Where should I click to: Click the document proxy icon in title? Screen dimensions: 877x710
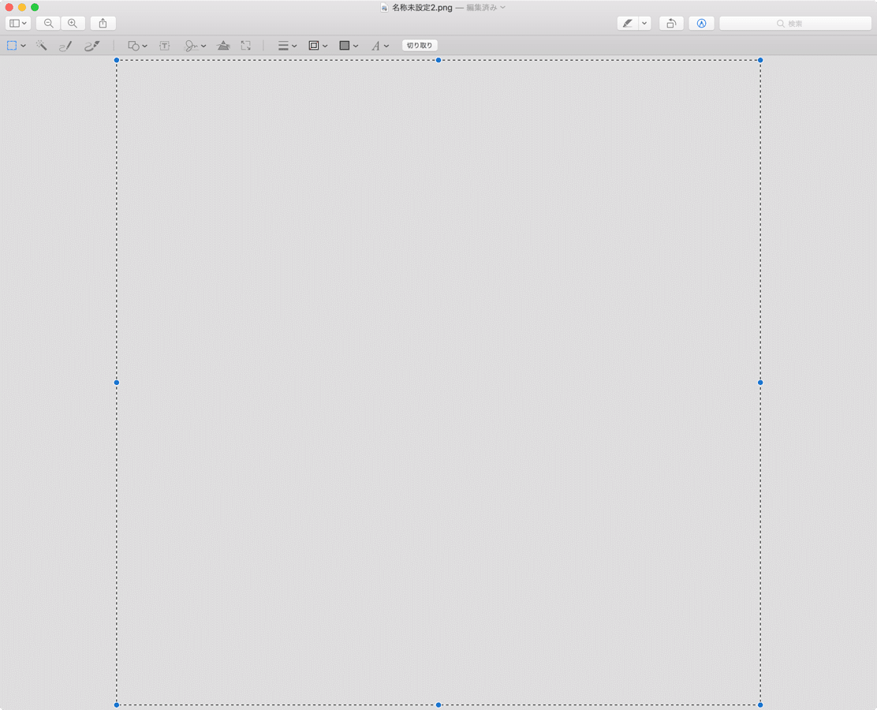coord(384,7)
